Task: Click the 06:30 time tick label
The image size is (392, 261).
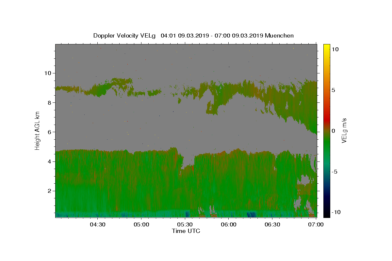Action: tap(272, 224)
